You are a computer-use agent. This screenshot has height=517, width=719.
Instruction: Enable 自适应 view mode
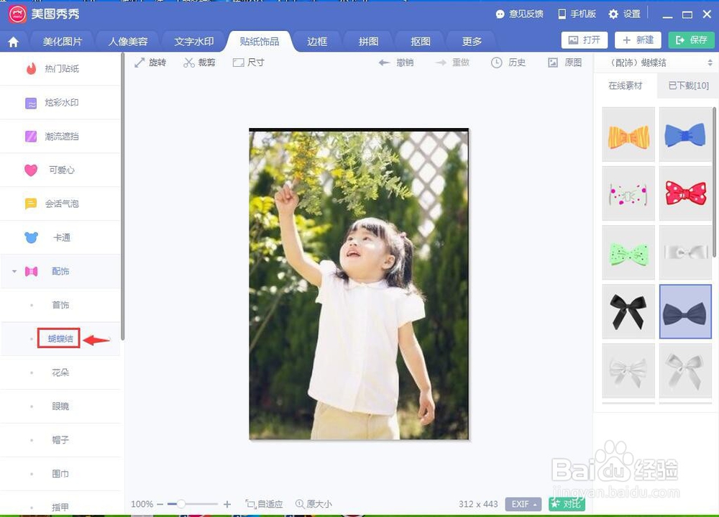pos(264,504)
